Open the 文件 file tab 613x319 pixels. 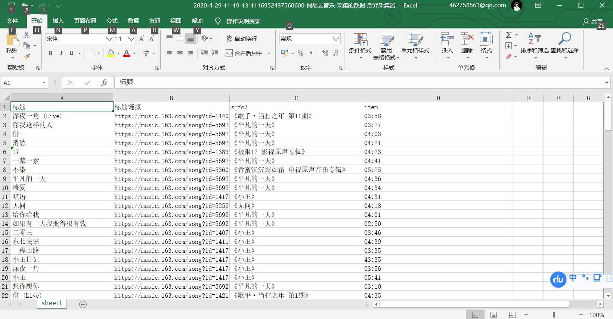(12, 21)
